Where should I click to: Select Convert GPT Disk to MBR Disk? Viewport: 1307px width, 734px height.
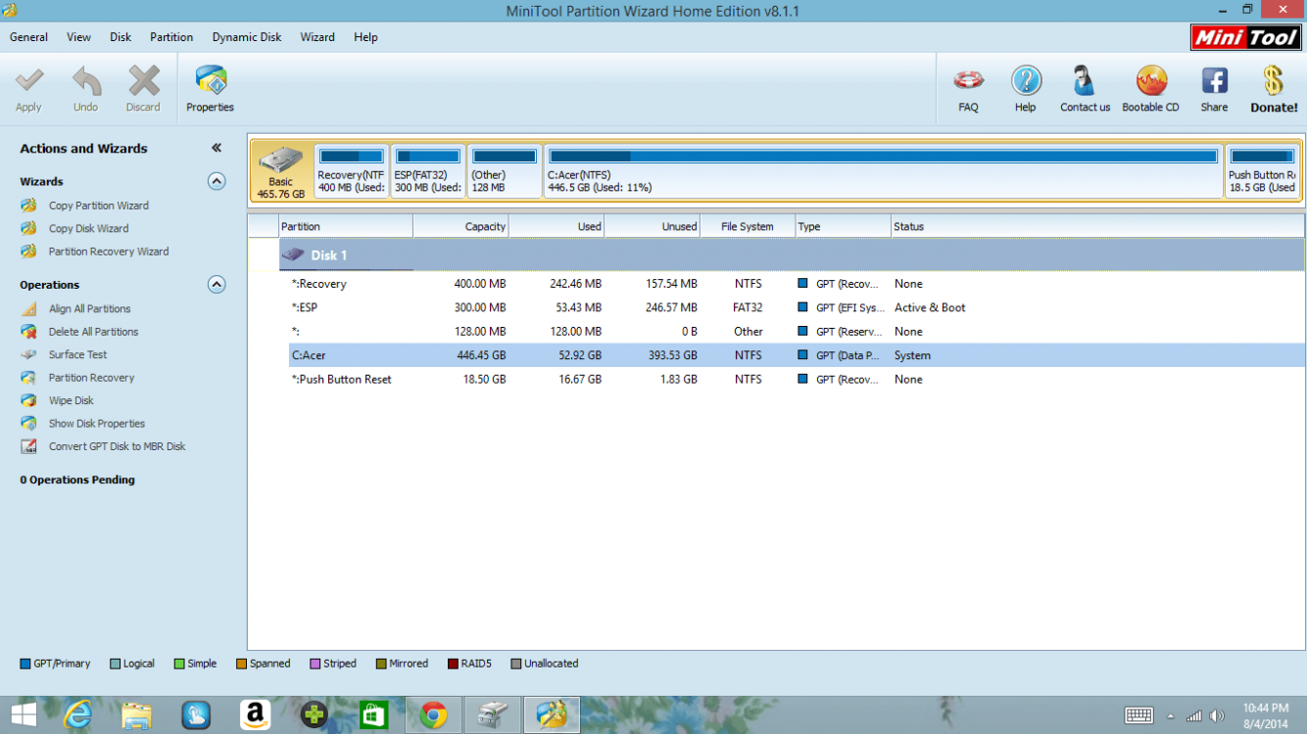coord(117,446)
